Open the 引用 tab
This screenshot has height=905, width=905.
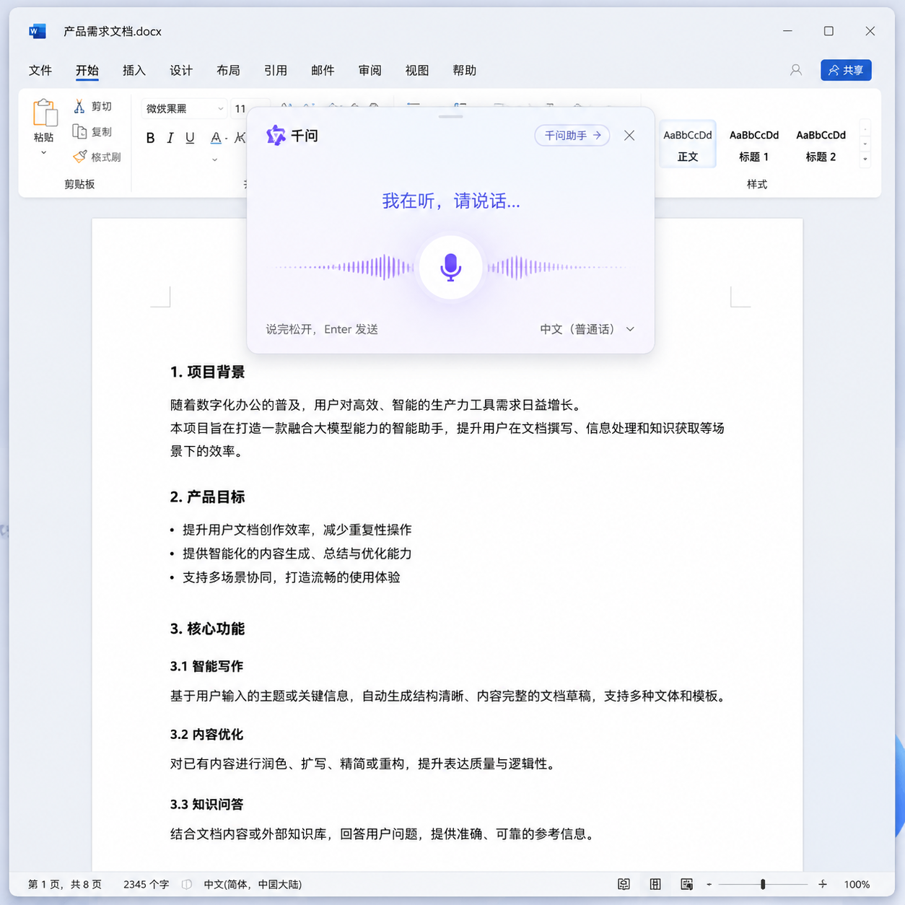276,70
